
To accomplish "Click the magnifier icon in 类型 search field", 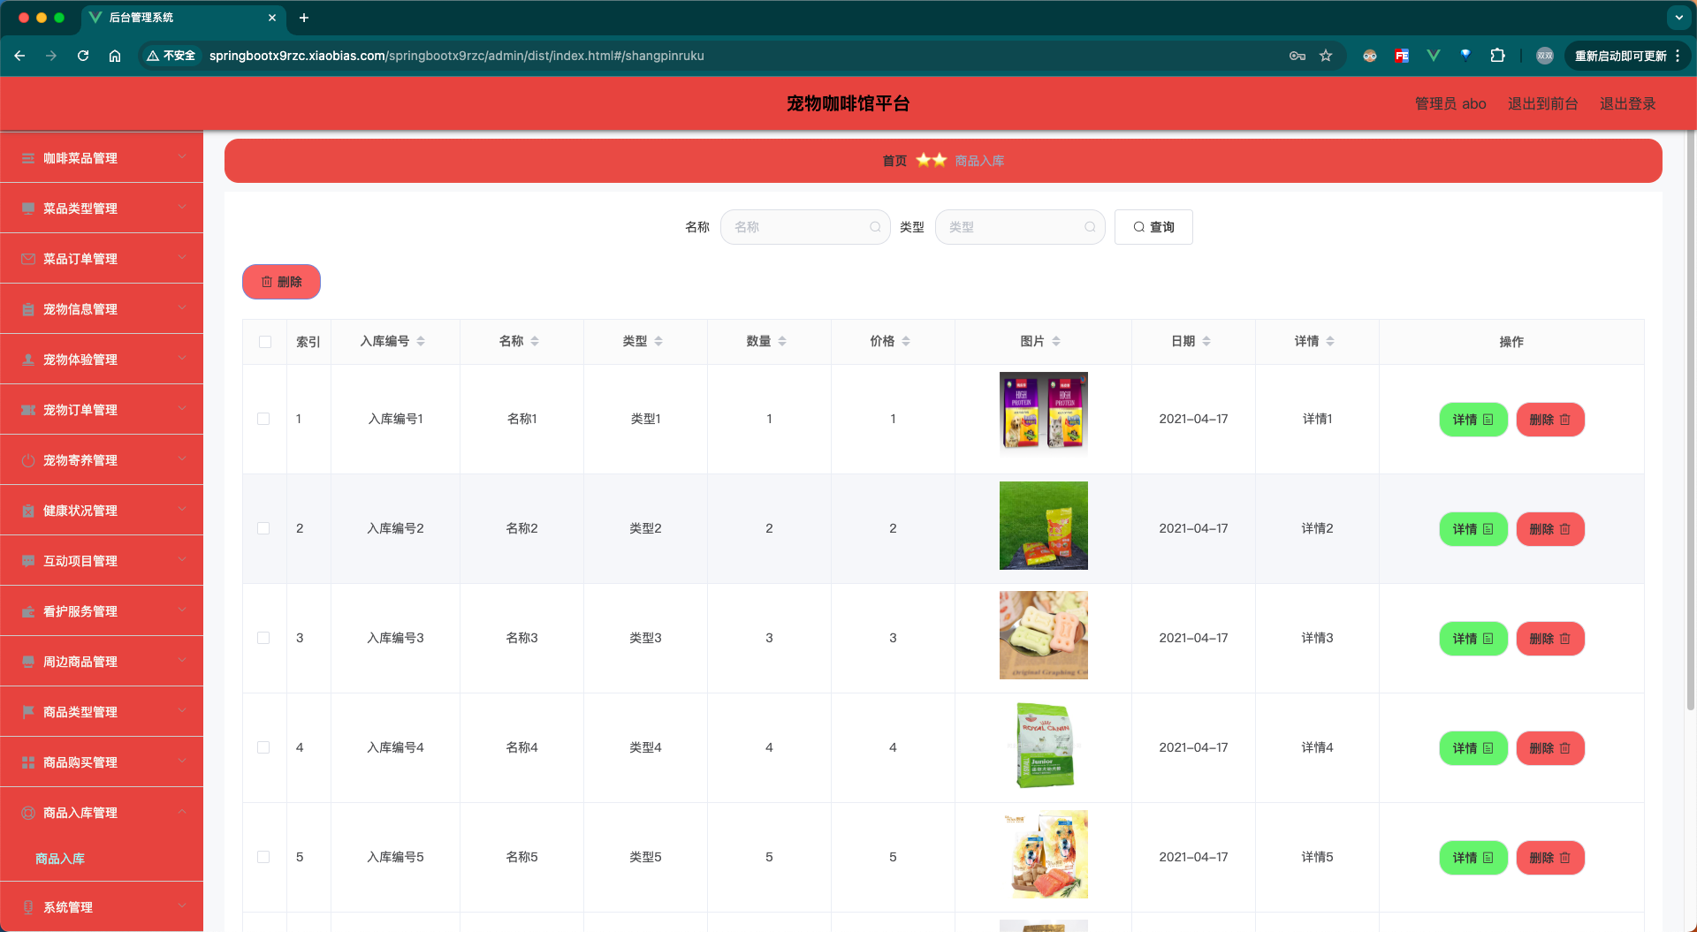I will point(1090,227).
